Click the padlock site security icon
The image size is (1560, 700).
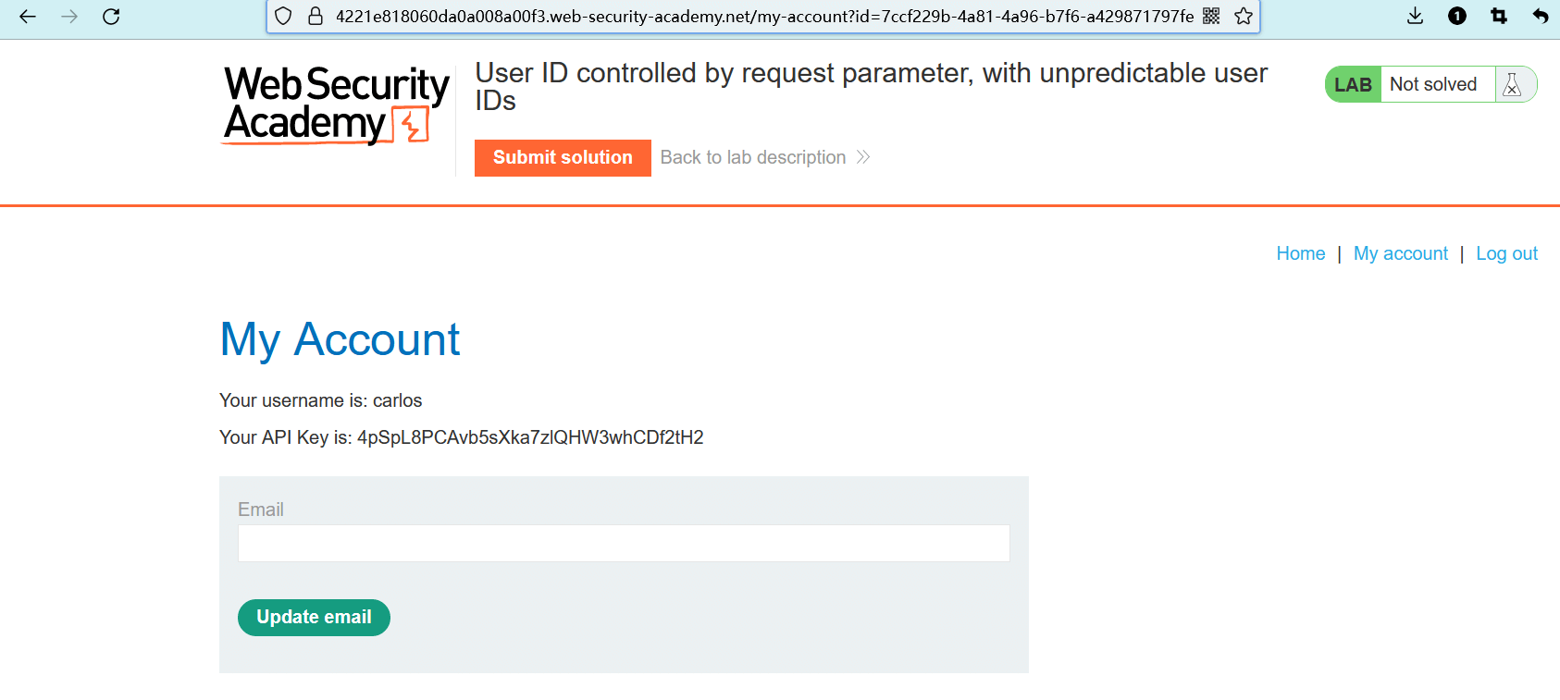(316, 16)
